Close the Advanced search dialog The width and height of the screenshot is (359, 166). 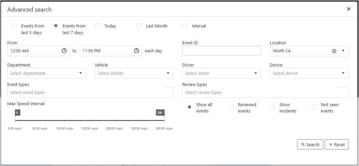tap(349, 9)
